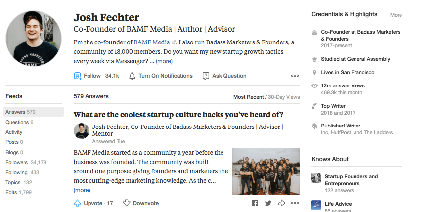Open the answer's three-dots menu
Viewport: 444px width, 212px height.
coord(295,203)
